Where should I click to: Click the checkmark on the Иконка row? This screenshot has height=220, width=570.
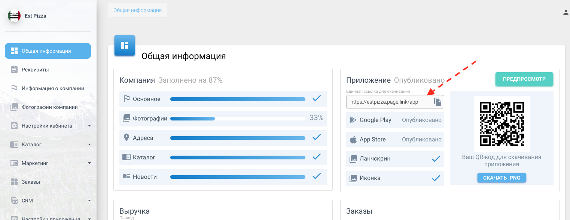tap(436, 178)
